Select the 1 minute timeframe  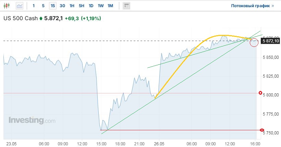[34, 6]
